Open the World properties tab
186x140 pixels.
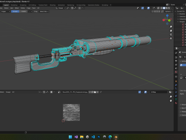(x=176, y=72)
